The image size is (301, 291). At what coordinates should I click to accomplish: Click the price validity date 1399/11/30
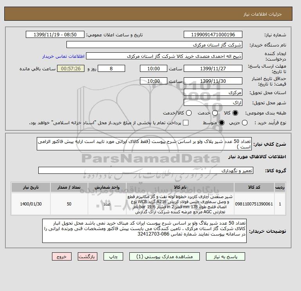(213, 81)
